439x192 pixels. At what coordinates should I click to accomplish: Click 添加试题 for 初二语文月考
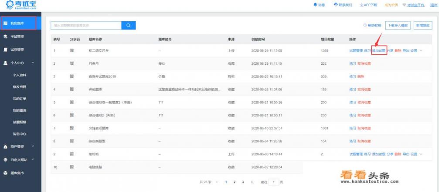coord(379,51)
